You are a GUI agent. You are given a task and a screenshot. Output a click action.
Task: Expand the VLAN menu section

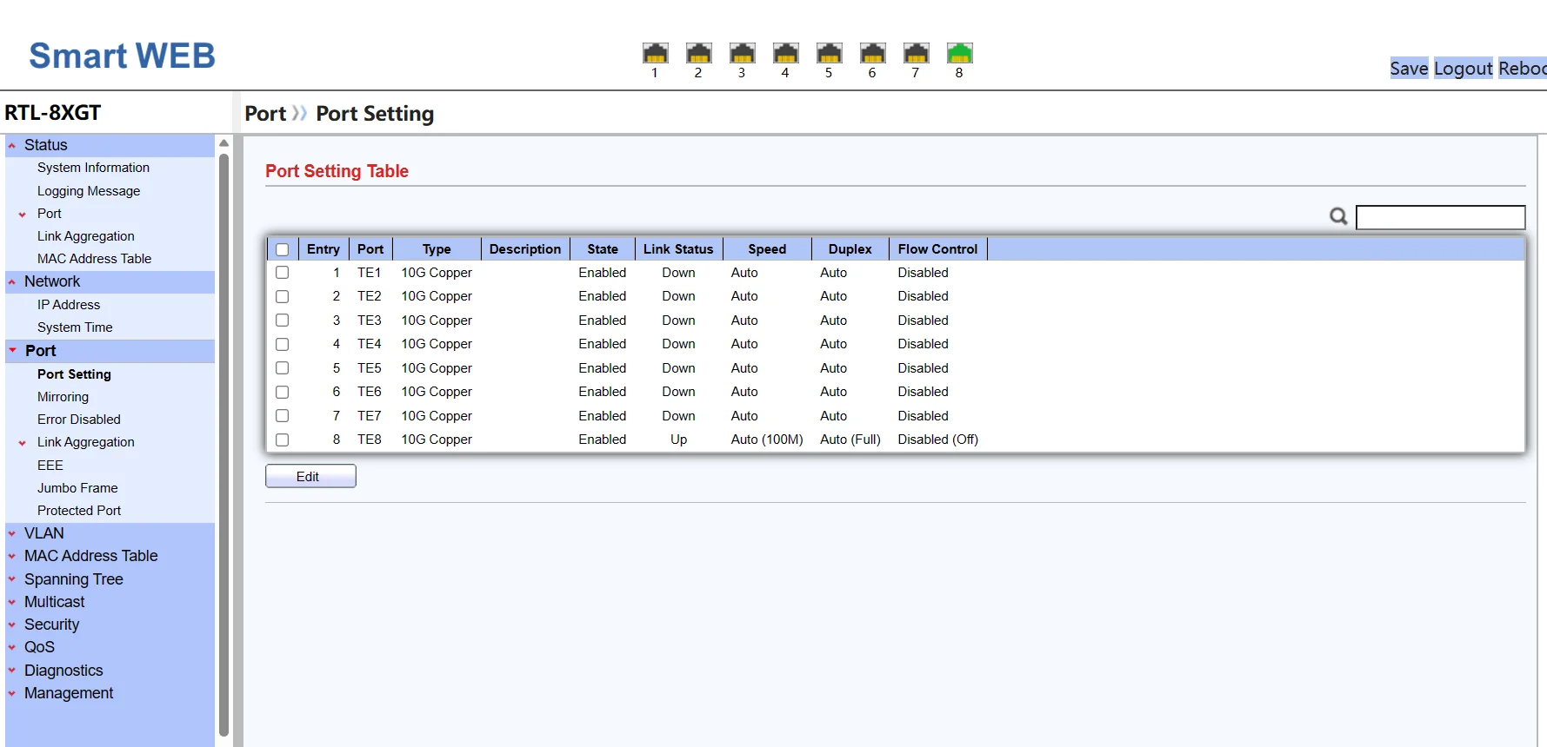coord(43,533)
